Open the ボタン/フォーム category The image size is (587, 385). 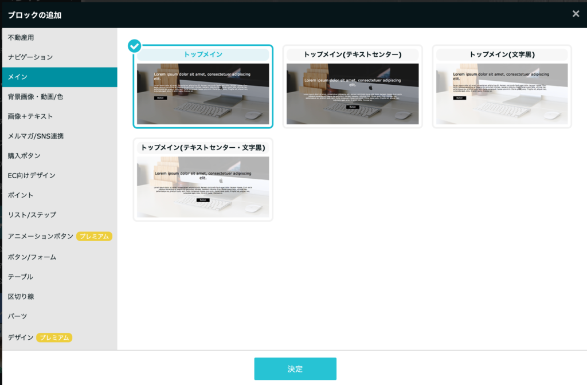pyautogui.click(x=32, y=257)
